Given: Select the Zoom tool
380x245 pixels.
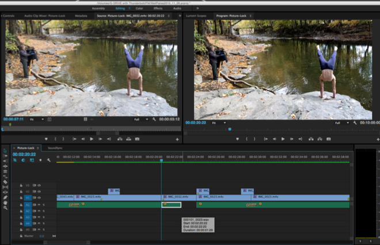Looking at the screenshot, I should point(5,208).
